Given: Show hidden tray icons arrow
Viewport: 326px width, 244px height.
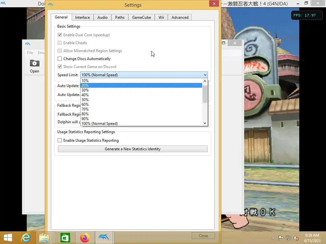Looking at the screenshot, I should click(273, 238).
